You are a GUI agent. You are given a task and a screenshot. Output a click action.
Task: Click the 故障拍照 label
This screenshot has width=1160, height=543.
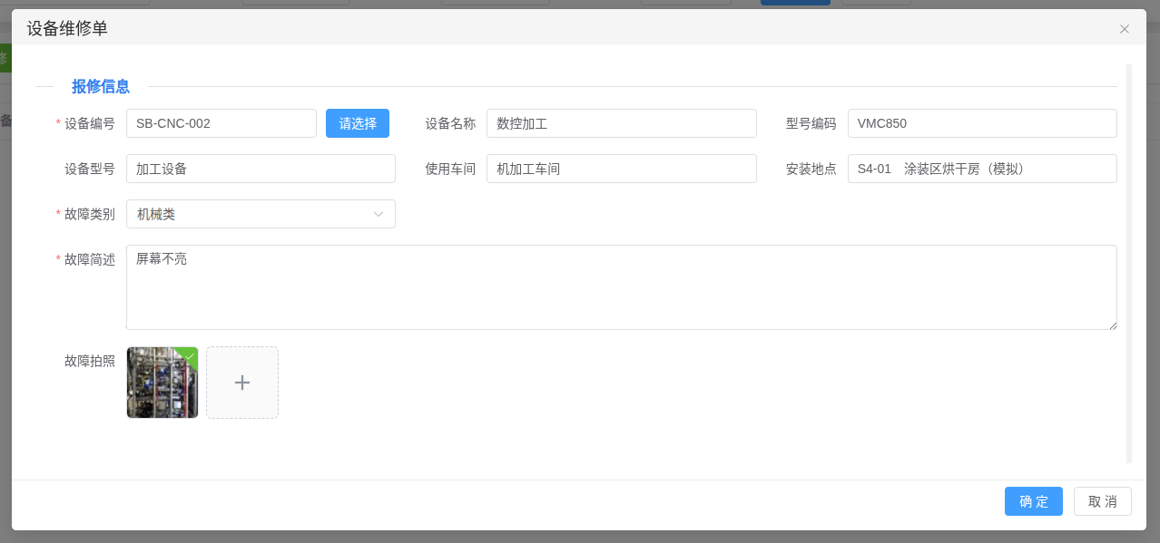(x=90, y=361)
